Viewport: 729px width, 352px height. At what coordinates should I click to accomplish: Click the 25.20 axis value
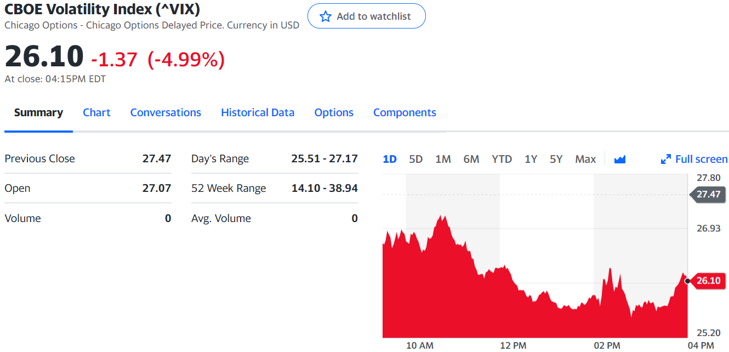[x=708, y=333]
